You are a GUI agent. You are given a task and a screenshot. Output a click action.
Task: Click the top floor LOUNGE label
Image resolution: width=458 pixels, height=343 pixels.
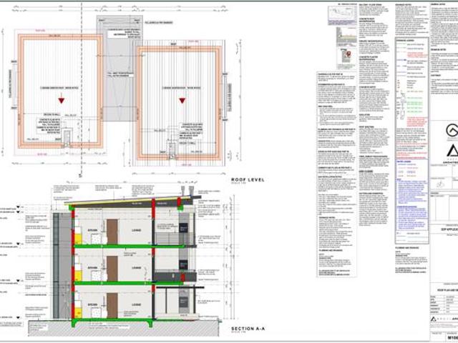(x=136, y=230)
